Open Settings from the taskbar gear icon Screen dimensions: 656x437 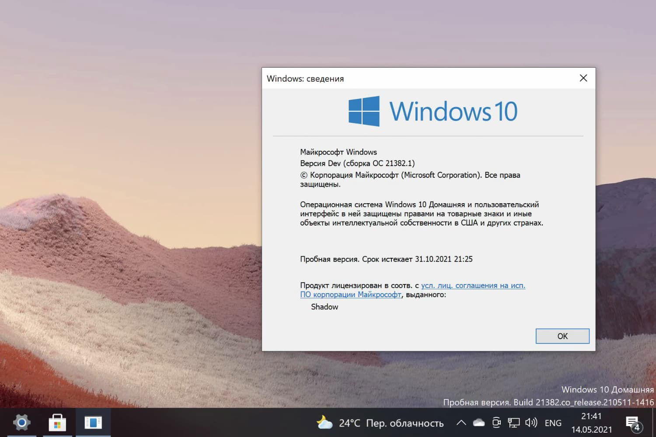point(21,422)
